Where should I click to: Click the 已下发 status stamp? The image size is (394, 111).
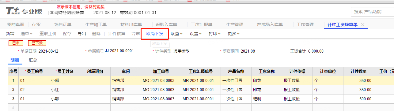tap(37, 43)
